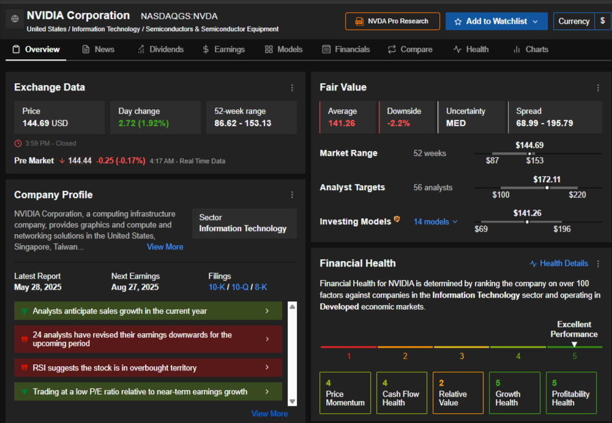Screen dimensions: 612x423
Task: Click the pulse icon beside Health Details
Action: 533,264
